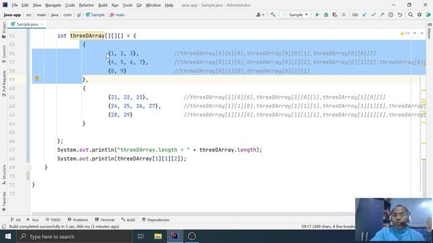Run with coverage icon in the toolbar
Screen dimensions: 433x243
pyautogui.click(x=335, y=15)
